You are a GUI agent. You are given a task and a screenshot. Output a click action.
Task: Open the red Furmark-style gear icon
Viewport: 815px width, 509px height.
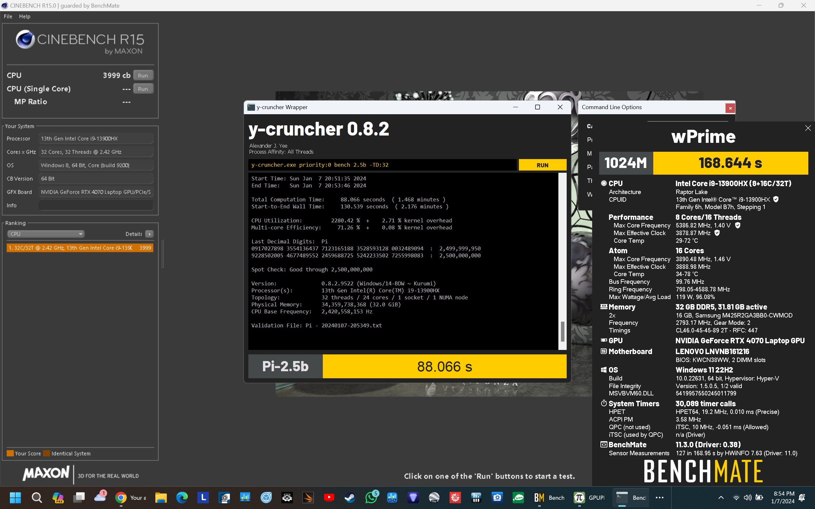(455, 498)
